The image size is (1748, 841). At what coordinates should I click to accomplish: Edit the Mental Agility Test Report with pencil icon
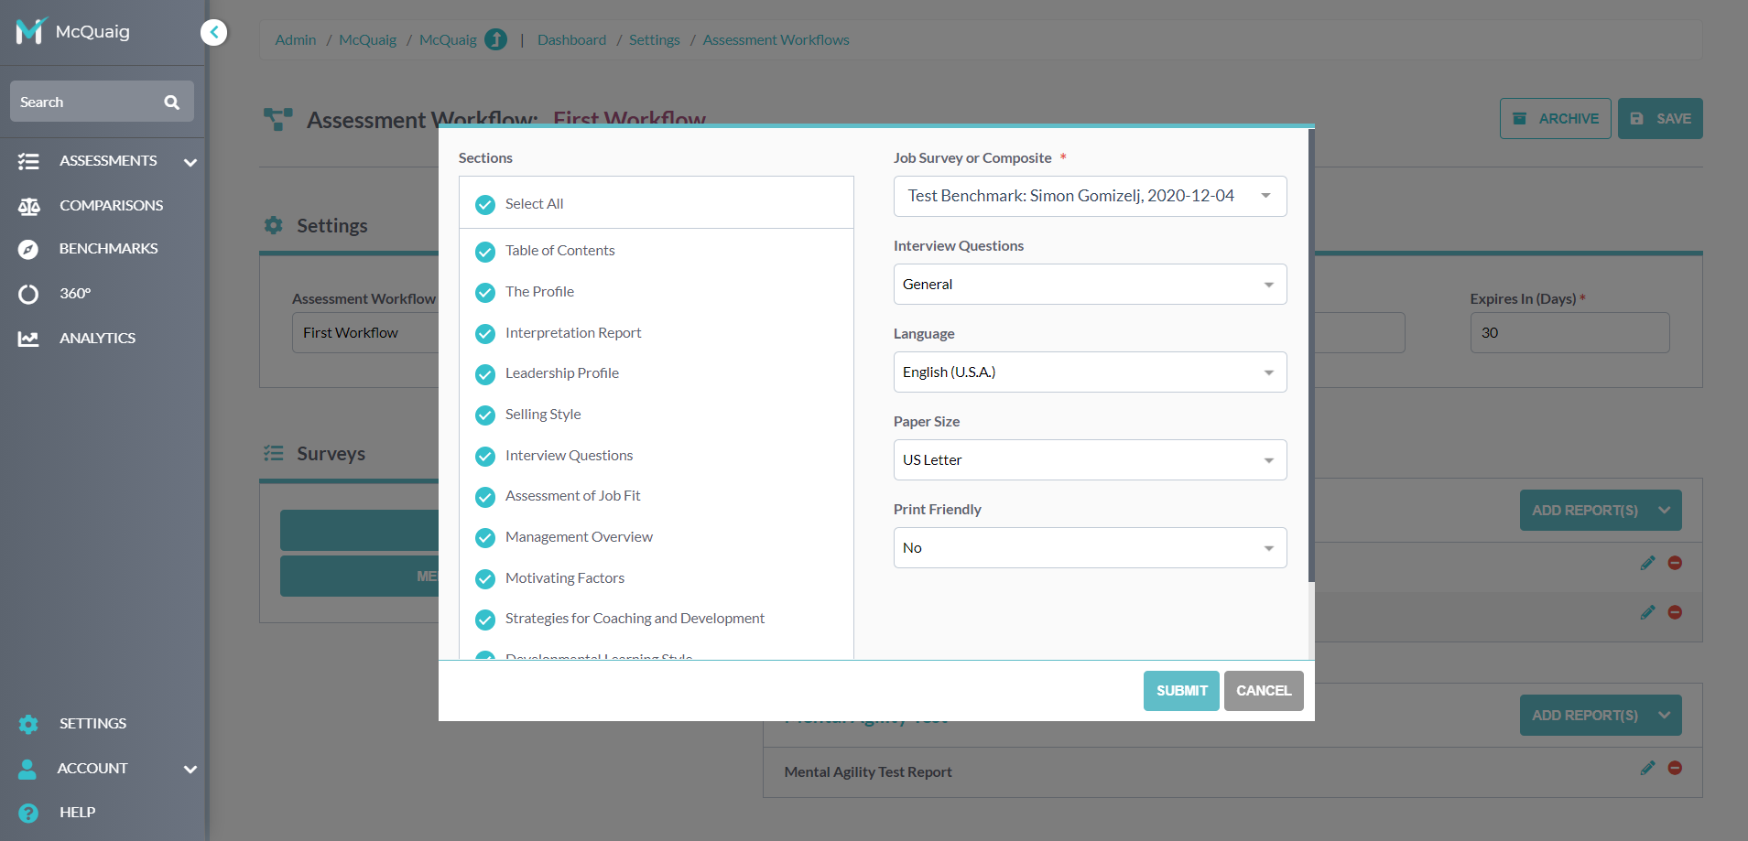point(1649,768)
